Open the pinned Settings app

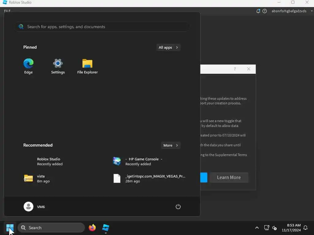58,66
